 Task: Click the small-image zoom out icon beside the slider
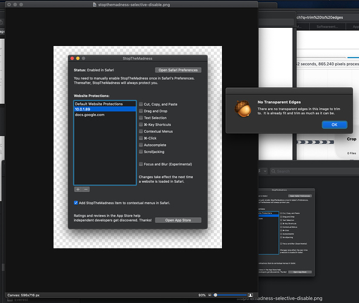click(209, 295)
